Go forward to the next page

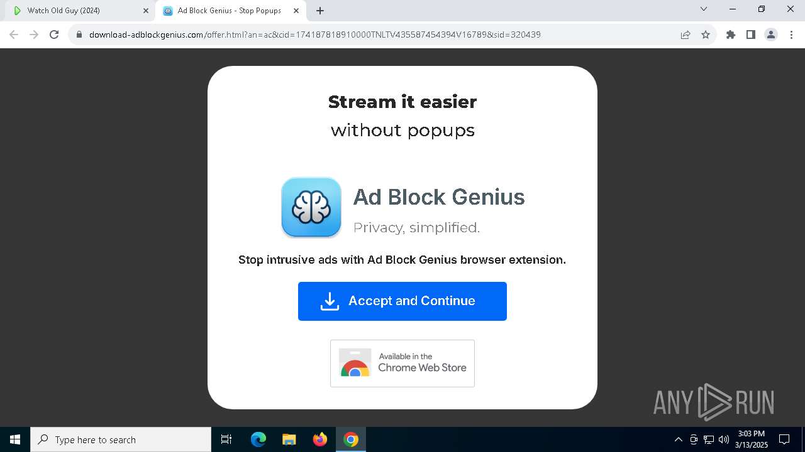(34, 35)
